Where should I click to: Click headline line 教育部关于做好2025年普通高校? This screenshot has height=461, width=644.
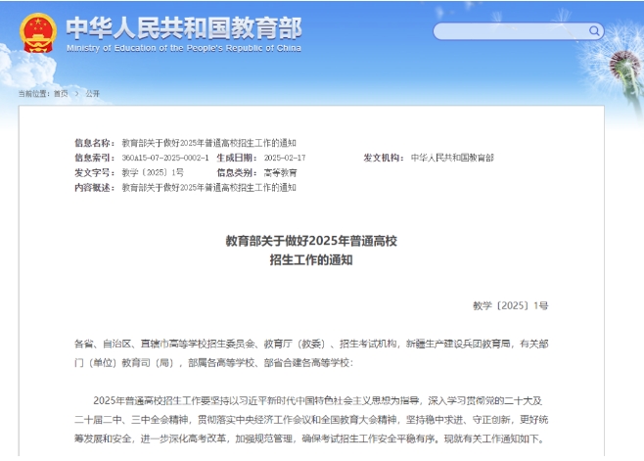[311, 241]
